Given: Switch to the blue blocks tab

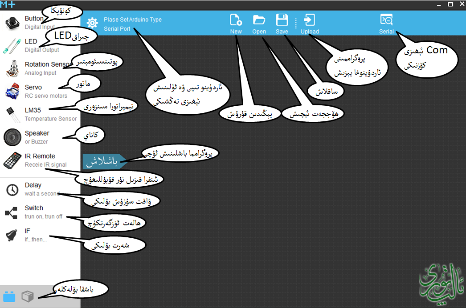Looking at the screenshot, I should 9,296.
